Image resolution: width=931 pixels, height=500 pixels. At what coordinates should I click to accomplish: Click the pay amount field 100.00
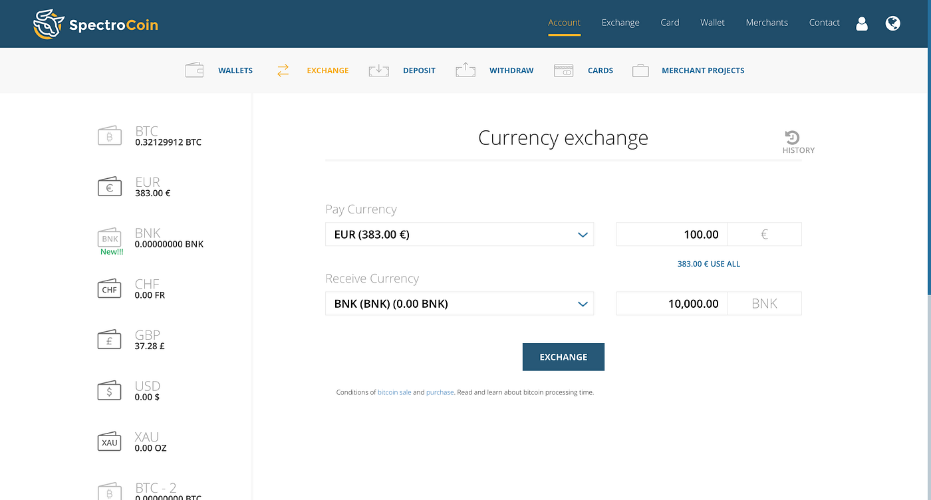pyautogui.click(x=672, y=234)
